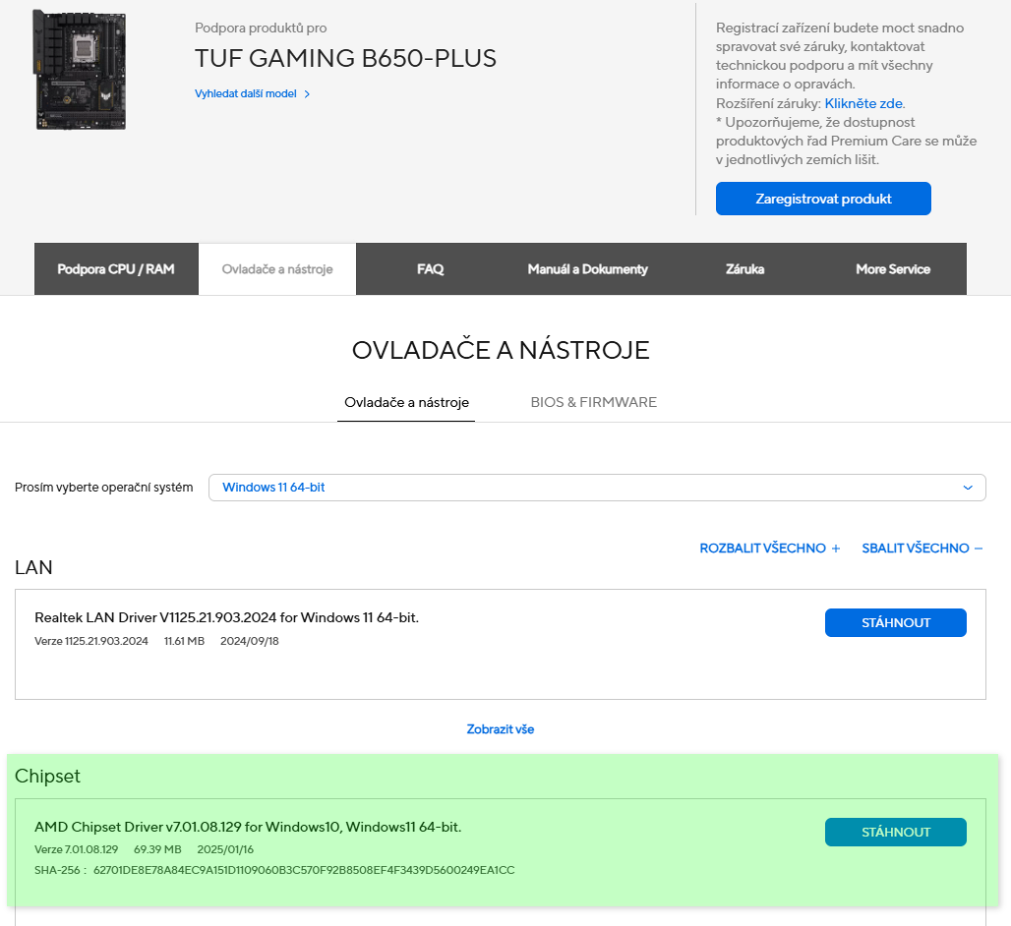
Task: Open the More Service tab
Action: click(892, 269)
